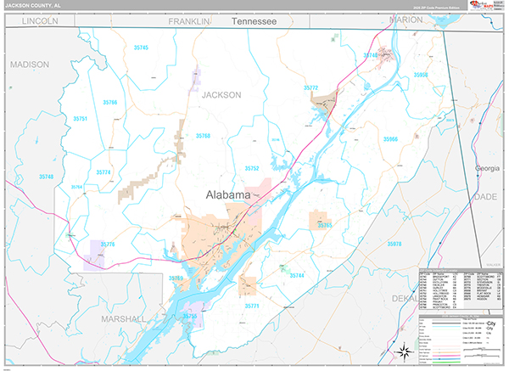The width and height of the screenshot is (509, 371).
Task: Select ZIP code 35774
Action: 103,172
